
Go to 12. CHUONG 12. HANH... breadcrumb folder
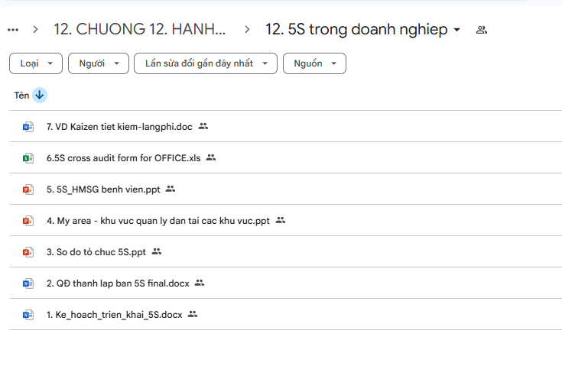[139, 30]
